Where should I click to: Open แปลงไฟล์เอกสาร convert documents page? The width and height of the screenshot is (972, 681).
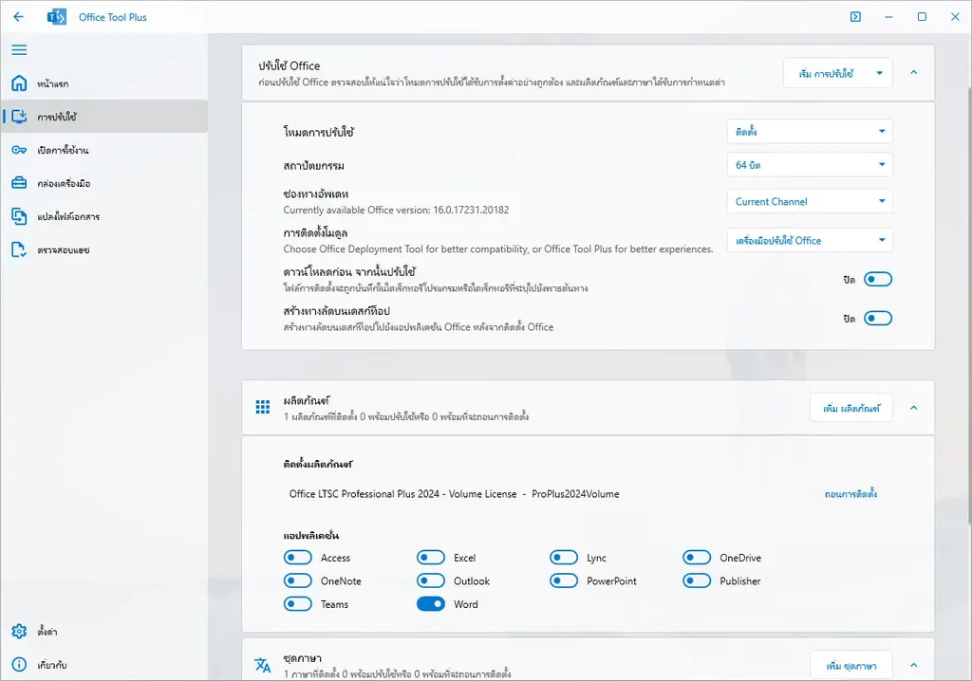pyautogui.click(x=104, y=216)
